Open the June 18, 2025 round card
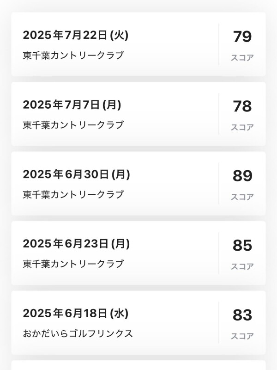277x370 pixels. point(138,322)
